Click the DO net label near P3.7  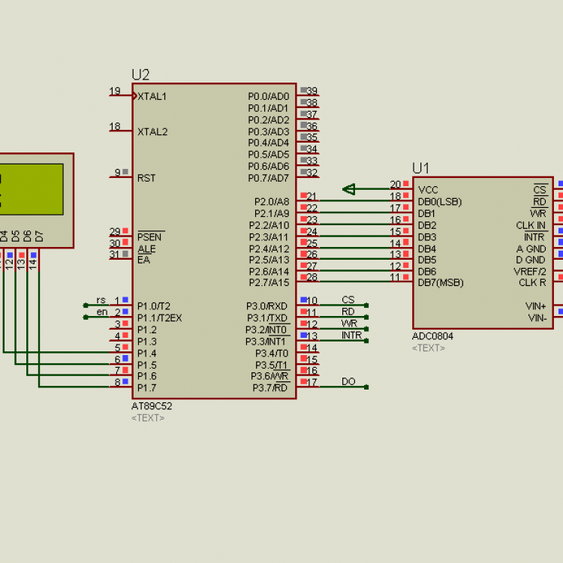tap(348, 382)
